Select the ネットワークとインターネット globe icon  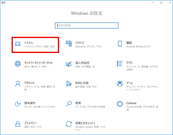[x=18, y=64]
